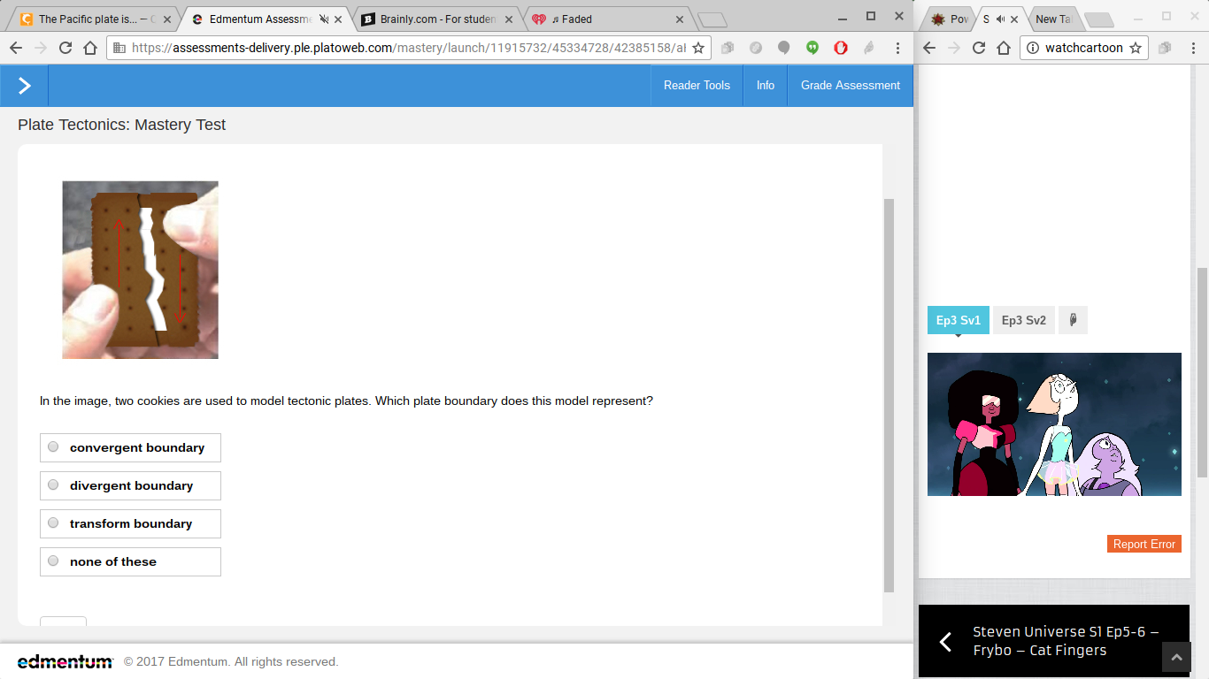The image size is (1209, 679).
Task: Click the red Opera extension icon
Action: (x=841, y=48)
